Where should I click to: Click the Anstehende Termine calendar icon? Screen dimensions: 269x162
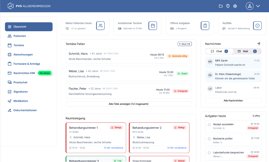pyautogui.click(x=153, y=26)
